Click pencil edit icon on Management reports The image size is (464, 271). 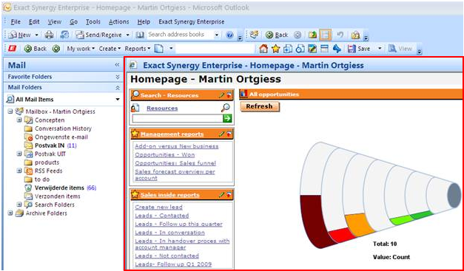[221, 134]
